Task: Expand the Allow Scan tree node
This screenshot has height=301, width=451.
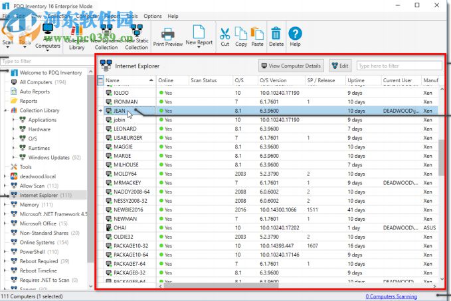Action: pyautogui.click(x=5, y=186)
